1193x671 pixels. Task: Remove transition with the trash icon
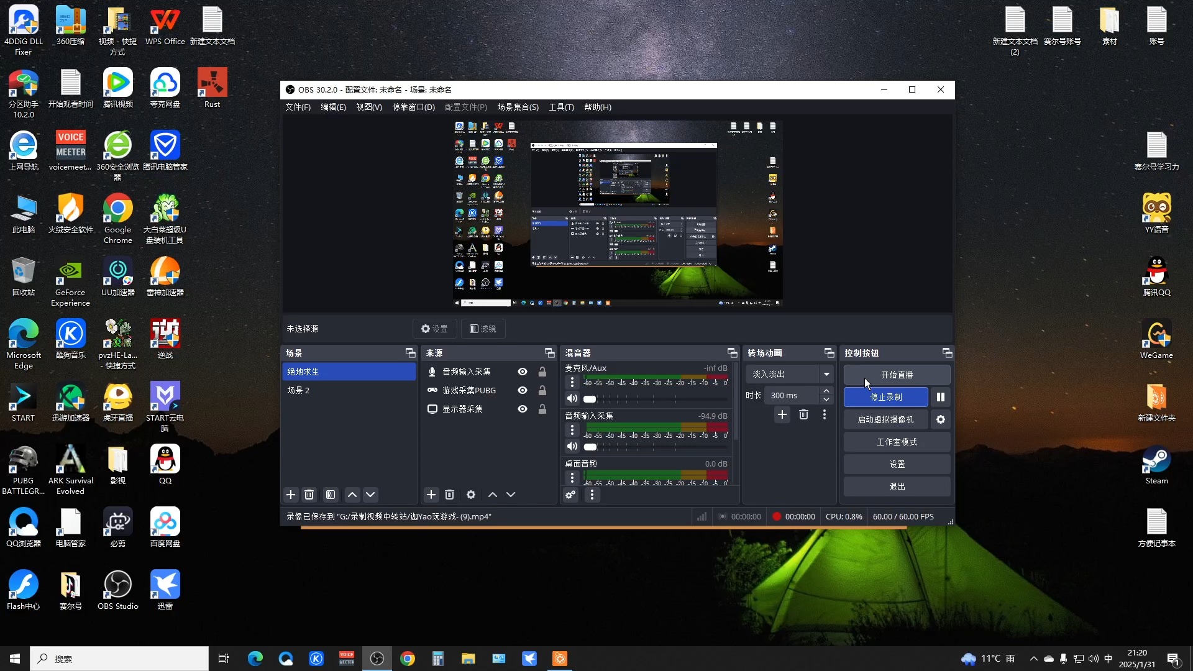coord(803,414)
